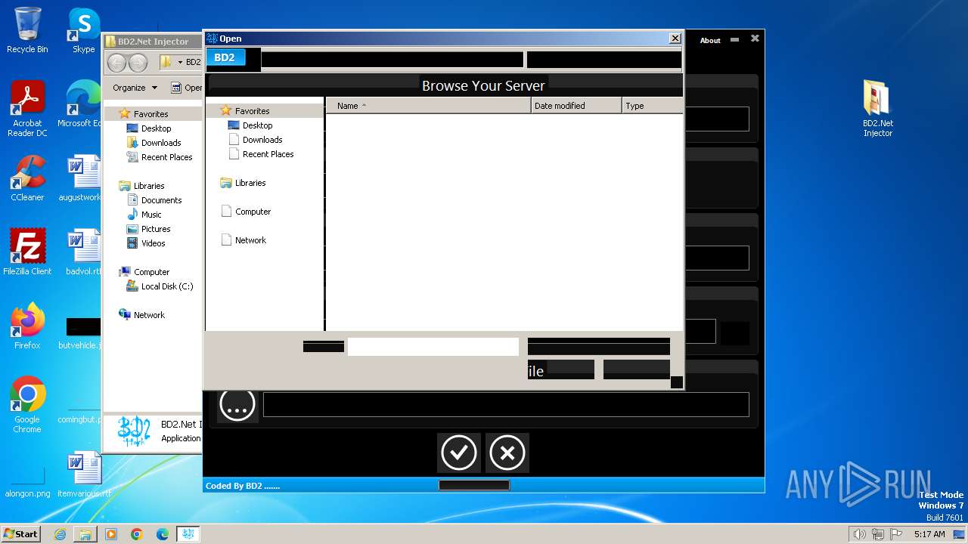Select Favorites in Explorer window sidebar

tap(150, 114)
